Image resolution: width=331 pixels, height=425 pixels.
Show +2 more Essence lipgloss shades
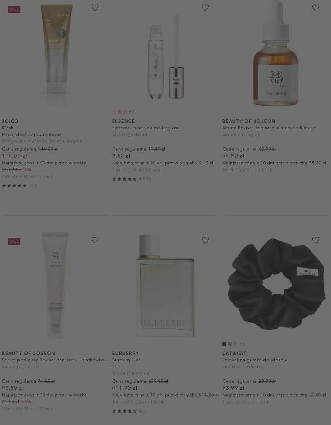pyautogui.click(x=132, y=112)
